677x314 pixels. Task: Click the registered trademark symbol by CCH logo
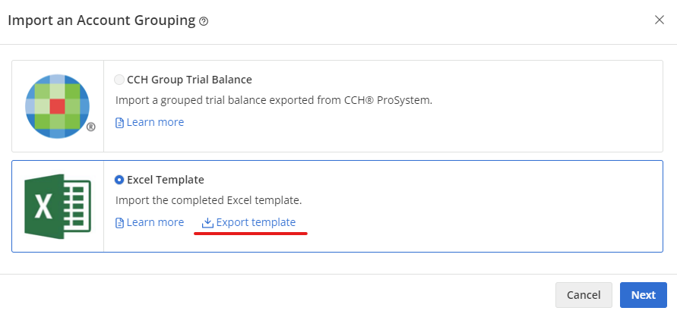tap(91, 127)
